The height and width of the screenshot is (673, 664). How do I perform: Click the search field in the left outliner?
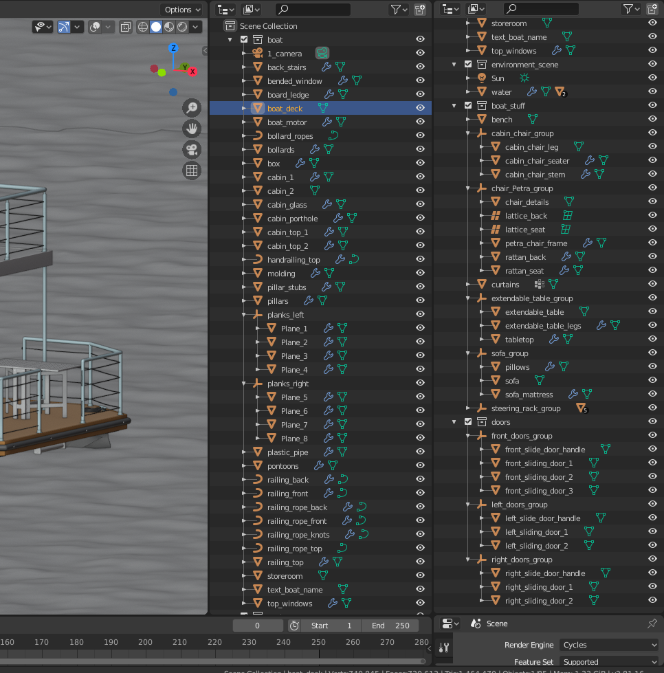tap(313, 9)
